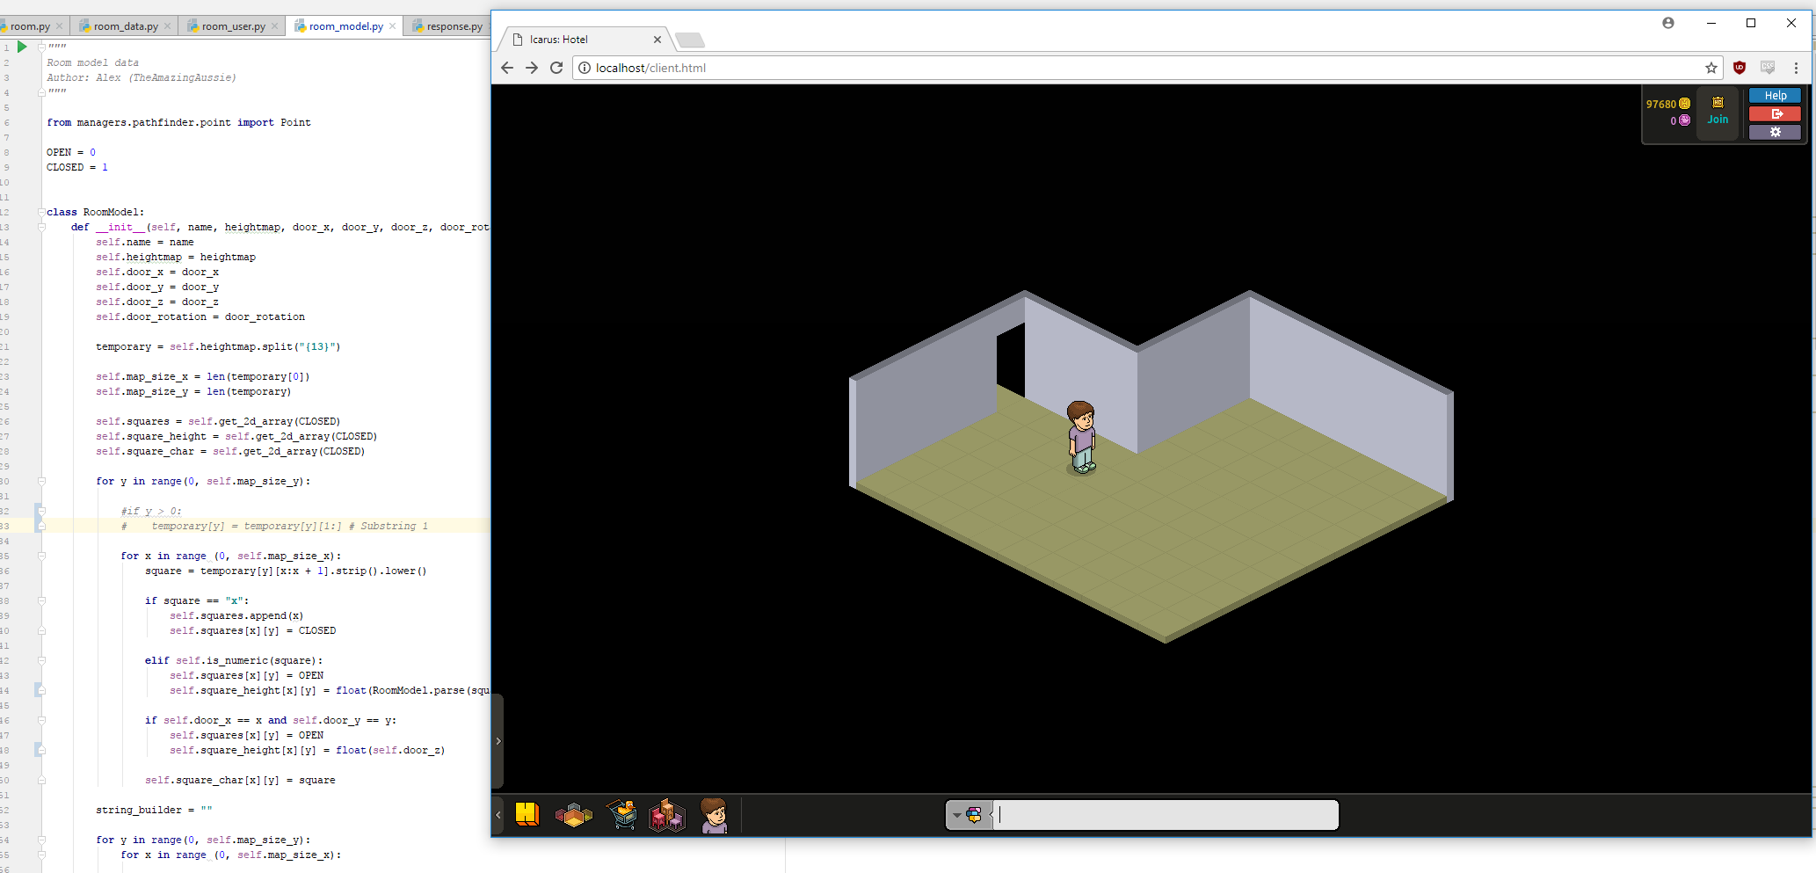
Task: Click the Chrome profile avatar icon
Action: [x=1667, y=23]
